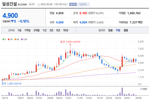Click the 거래대금 value 7,337 백만
The width and height of the screenshot is (149, 101).
(x=136, y=22)
